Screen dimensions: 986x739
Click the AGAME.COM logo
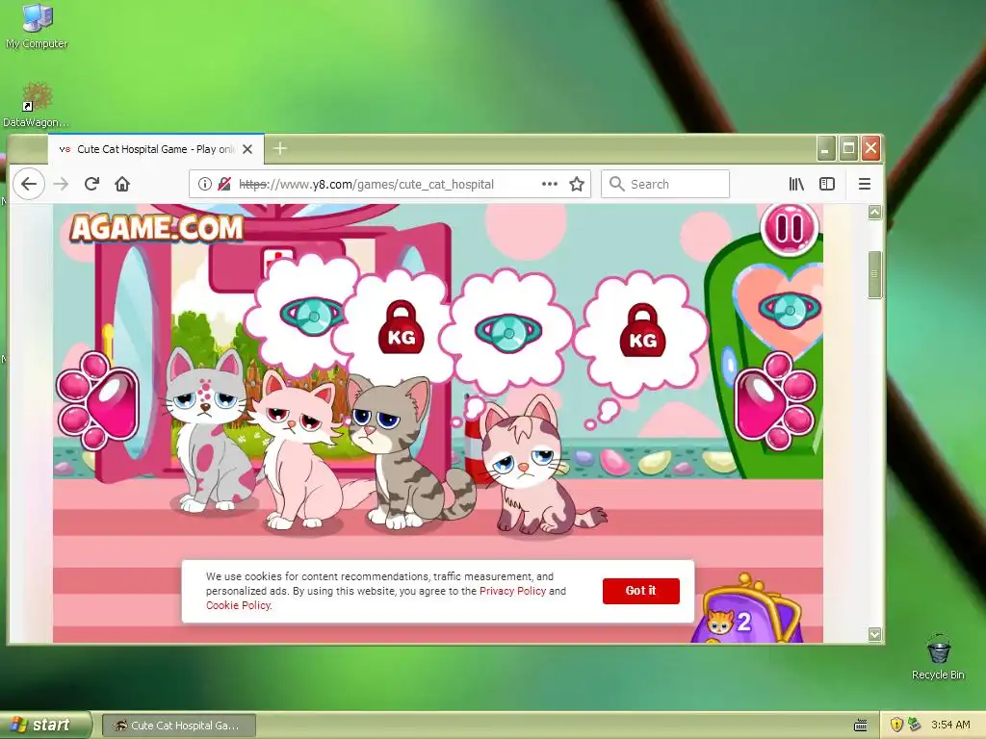click(x=157, y=227)
